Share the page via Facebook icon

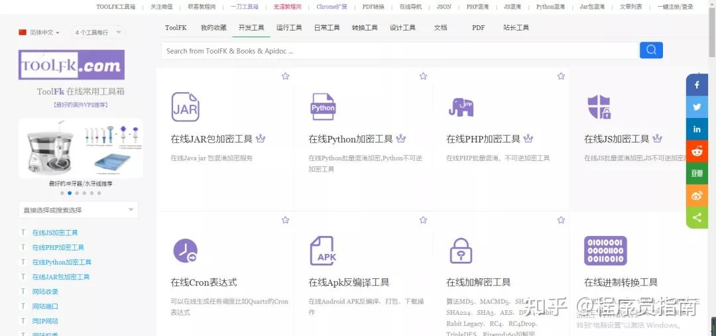697,85
